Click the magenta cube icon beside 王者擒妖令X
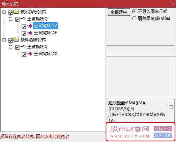 31,54
